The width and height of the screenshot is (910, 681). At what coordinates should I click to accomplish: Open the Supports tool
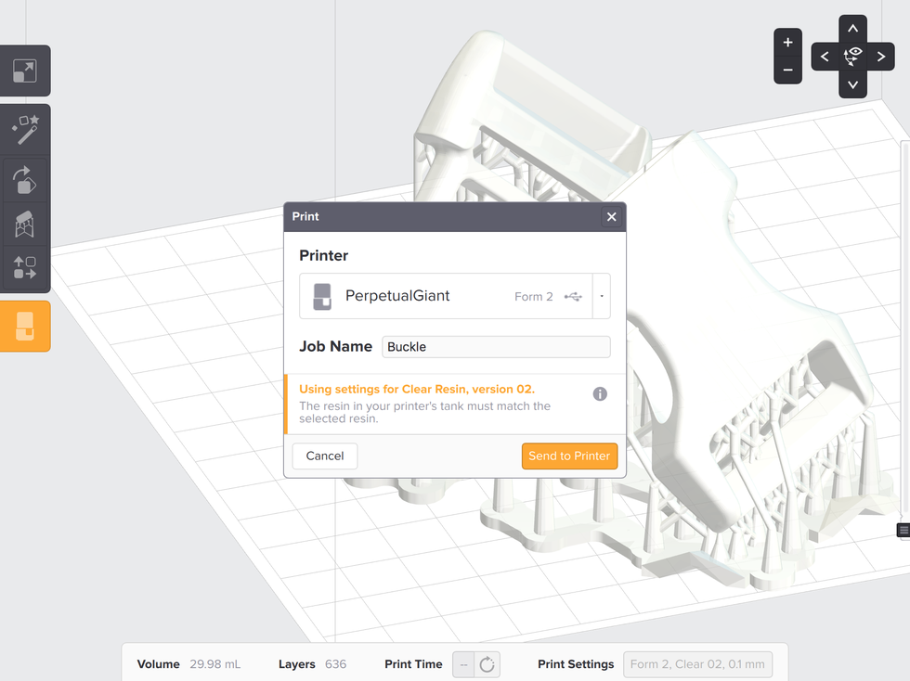click(x=24, y=224)
